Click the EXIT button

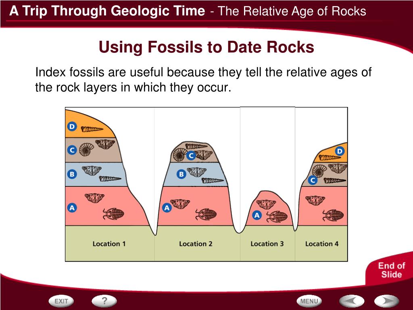click(x=60, y=301)
